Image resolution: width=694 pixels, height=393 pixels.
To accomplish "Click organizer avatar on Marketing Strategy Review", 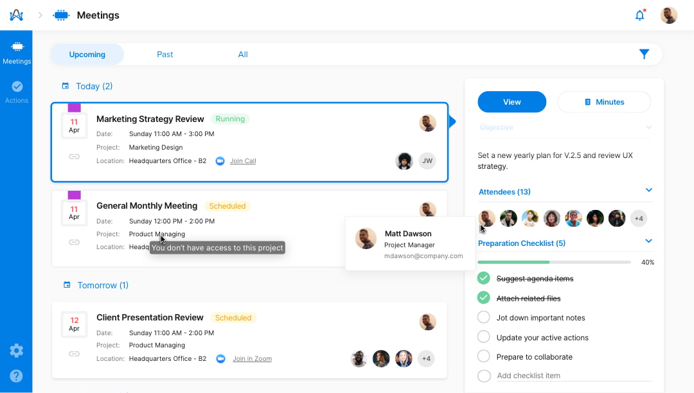I will point(427,123).
